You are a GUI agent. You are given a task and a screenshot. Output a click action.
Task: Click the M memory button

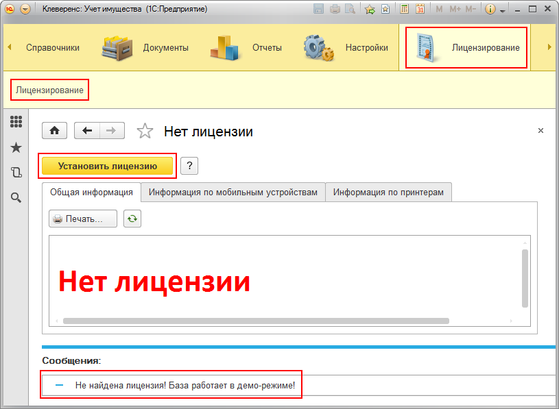point(439,9)
